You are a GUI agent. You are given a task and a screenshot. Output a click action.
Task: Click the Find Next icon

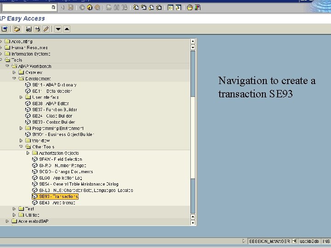point(124,8)
